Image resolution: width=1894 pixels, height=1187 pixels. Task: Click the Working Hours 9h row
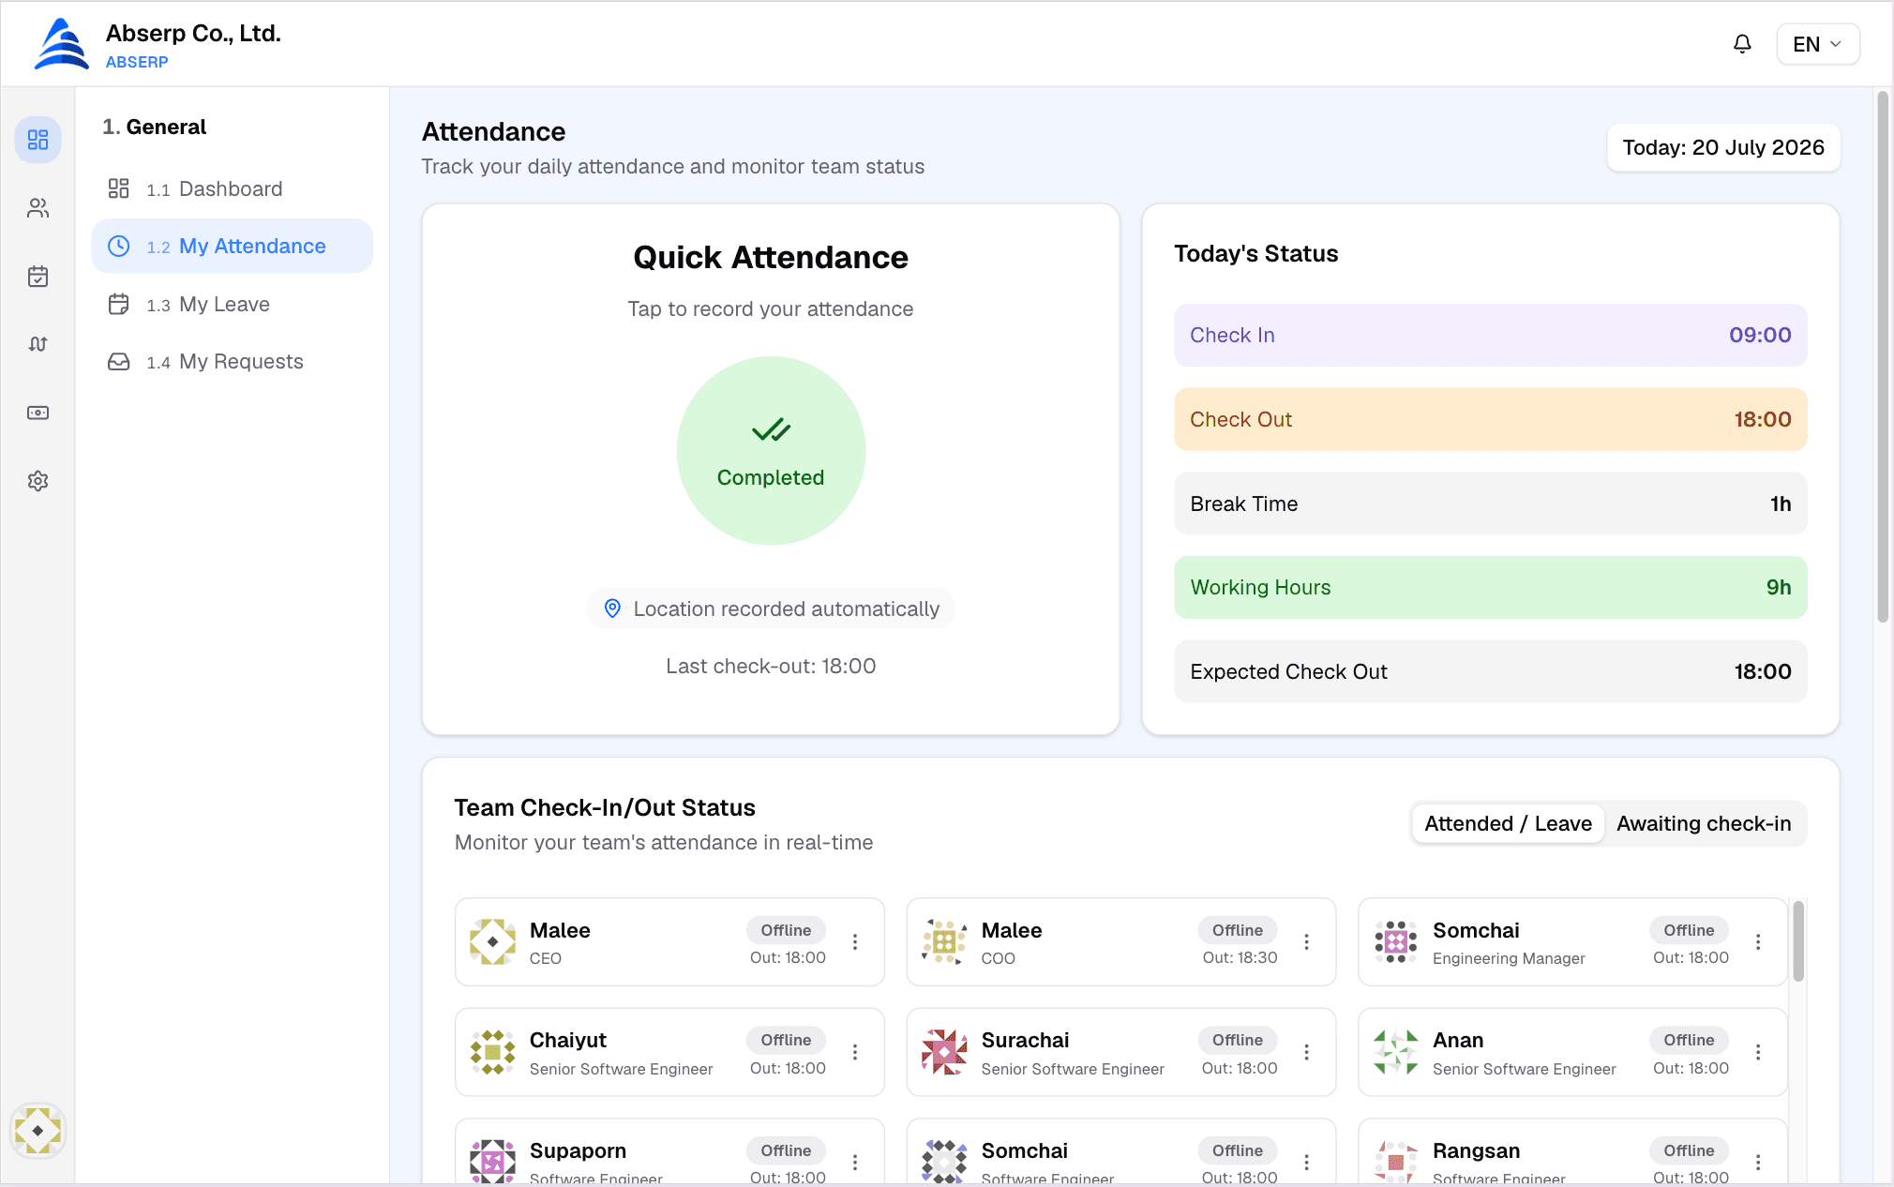1490,587
